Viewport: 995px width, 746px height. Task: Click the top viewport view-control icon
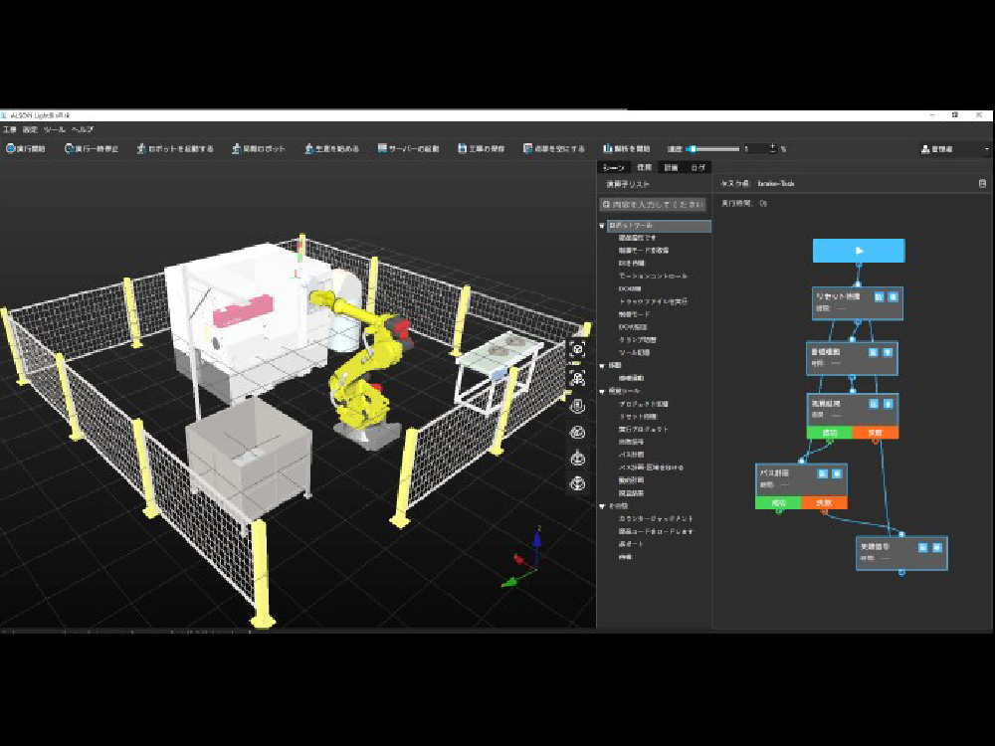578,349
